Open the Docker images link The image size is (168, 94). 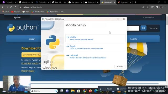[x=28, y=71]
